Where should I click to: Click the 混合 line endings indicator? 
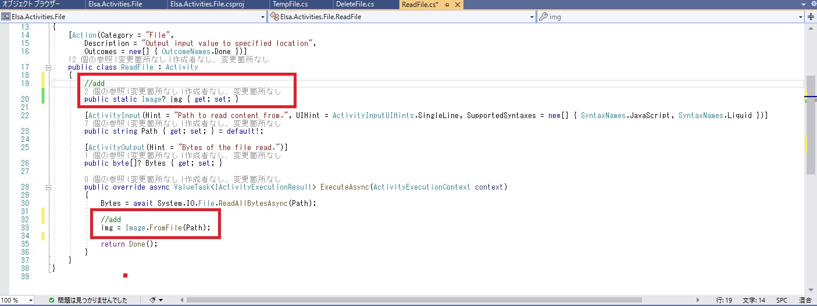805,300
